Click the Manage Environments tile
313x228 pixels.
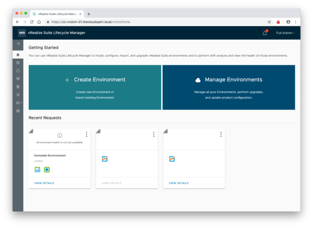pos(229,87)
